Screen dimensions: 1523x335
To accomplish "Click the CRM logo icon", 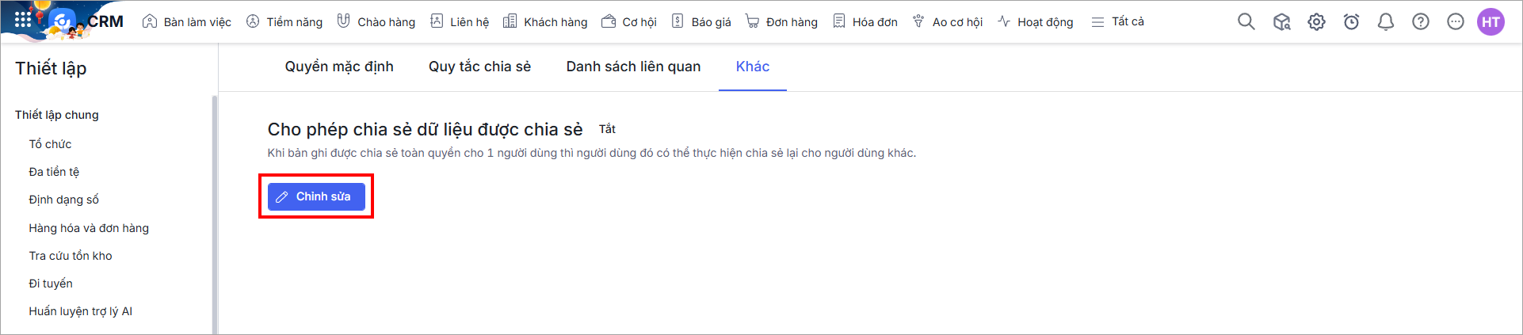I will tap(63, 21).
